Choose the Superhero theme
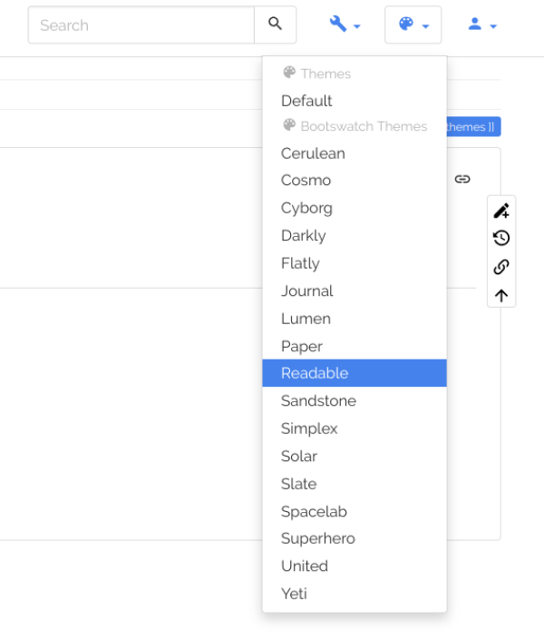 317,538
